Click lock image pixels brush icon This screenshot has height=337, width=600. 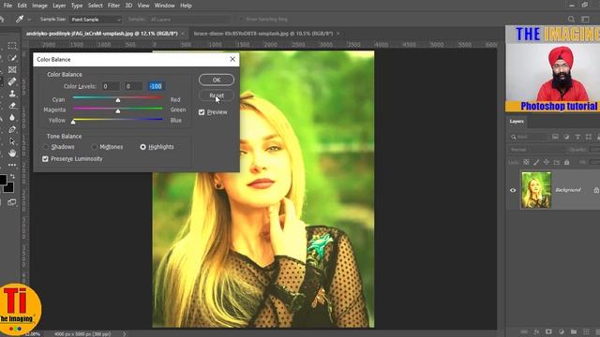[536, 162]
